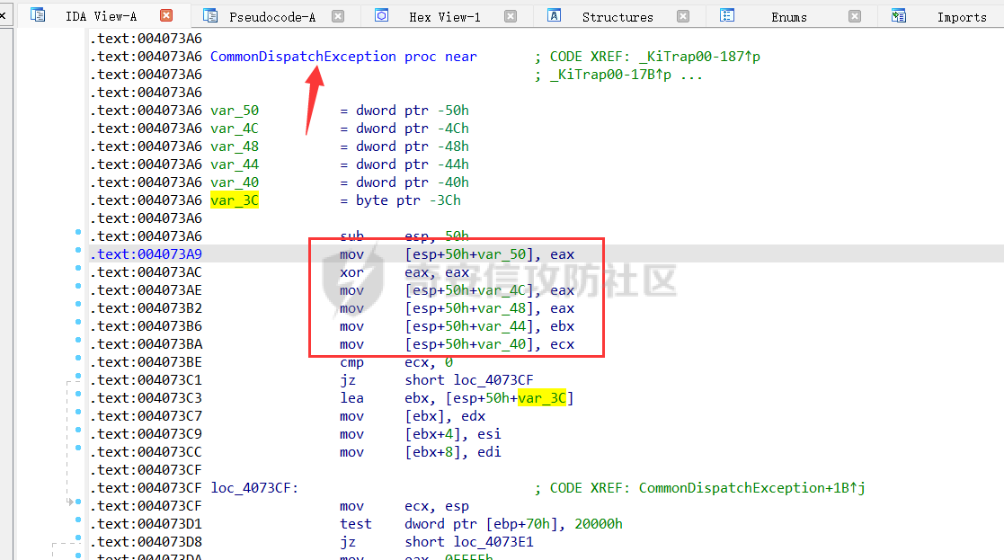Image resolution: width=1004 pixels, height=560 pixels.
Task: Close the IDA View-A tab
Action: pos(166,15)
